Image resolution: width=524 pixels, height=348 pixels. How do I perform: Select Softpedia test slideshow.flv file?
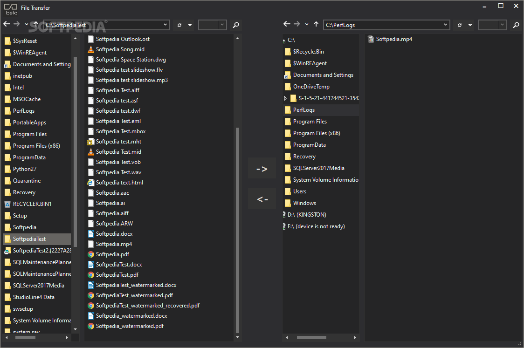tap(125, 70)
